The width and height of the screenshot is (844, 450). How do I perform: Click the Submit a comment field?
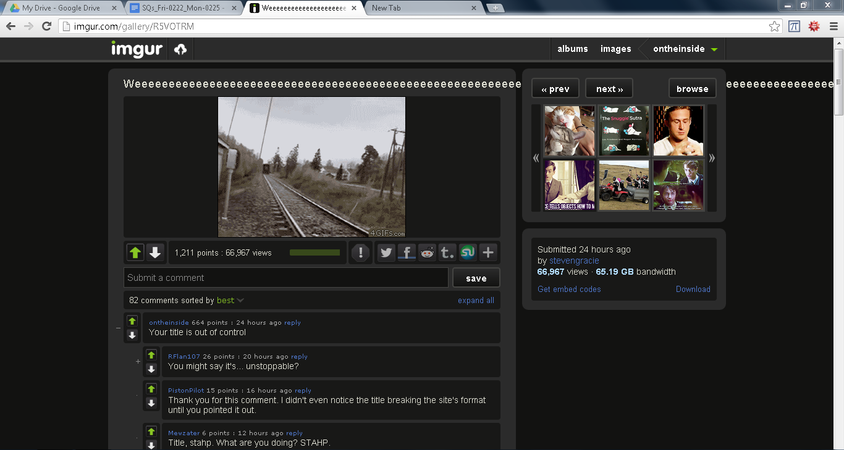click(285, 278)
